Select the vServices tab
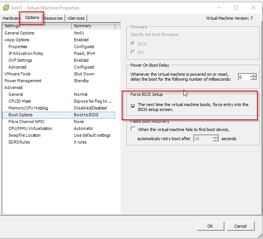Screen dimensions: 263x239 tap(76, 18)
